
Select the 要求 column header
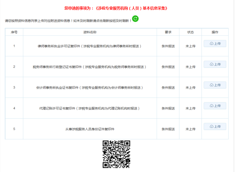pos(168,32)
